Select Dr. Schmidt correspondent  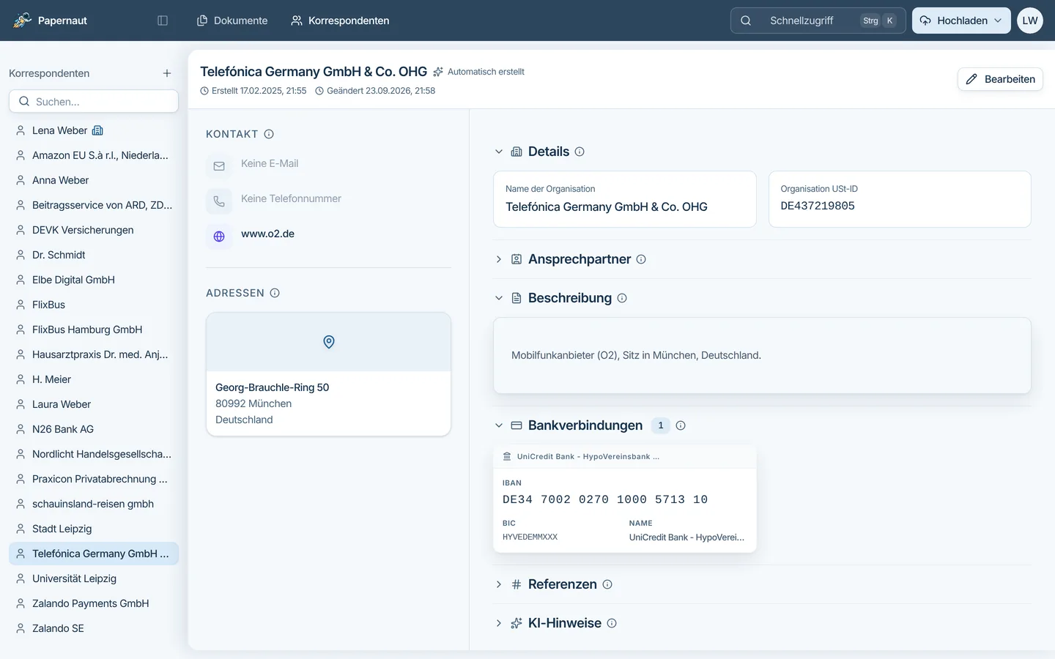(94, 255)
